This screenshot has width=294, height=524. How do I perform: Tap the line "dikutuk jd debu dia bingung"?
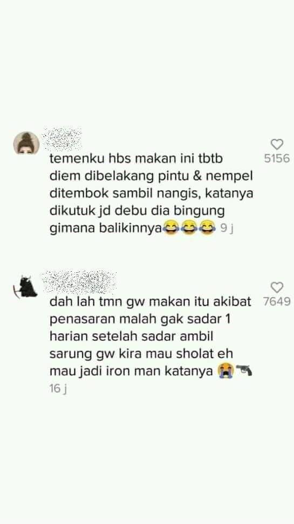click(137, 211)
